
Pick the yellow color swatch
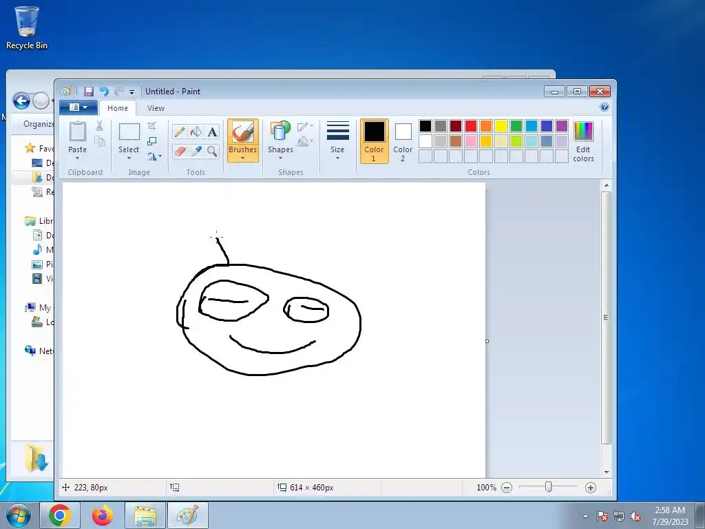click(501, 126)
